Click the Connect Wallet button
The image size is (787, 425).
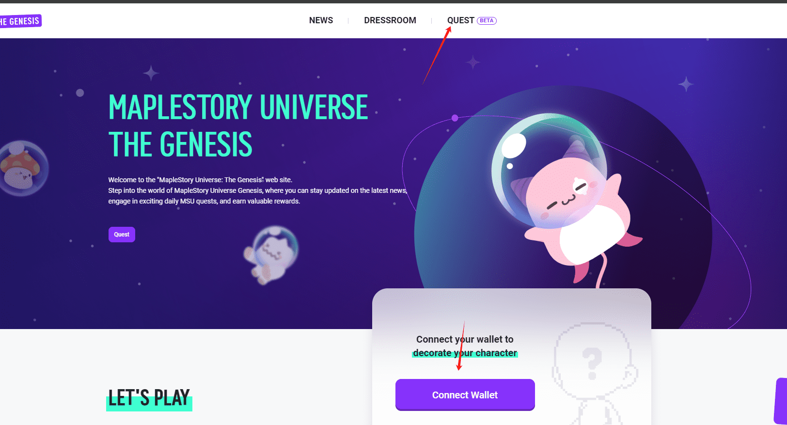[x=465, y=395]
